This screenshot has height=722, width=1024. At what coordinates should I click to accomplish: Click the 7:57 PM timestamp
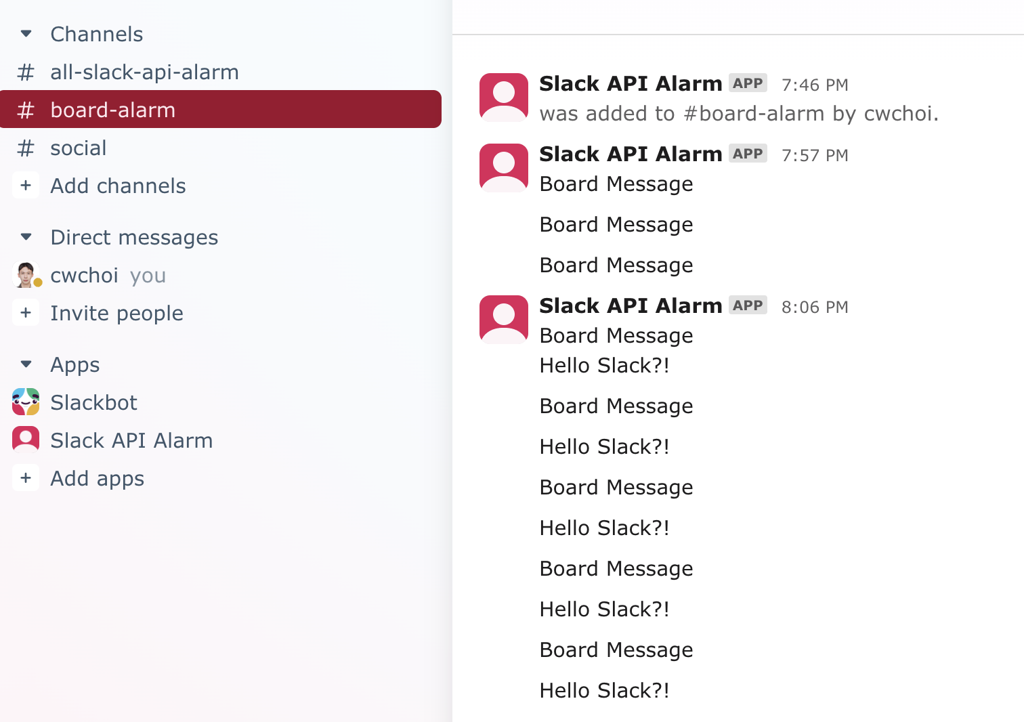pos(815,155)
